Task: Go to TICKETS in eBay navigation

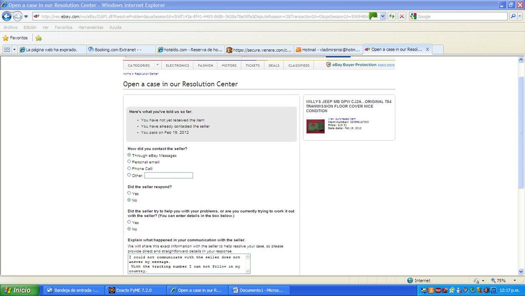Action: [252, 66]
